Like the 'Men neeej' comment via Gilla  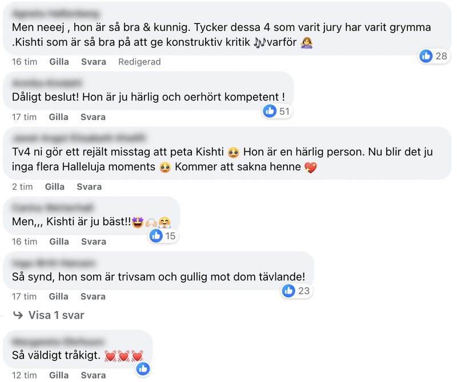pos(59,62)
